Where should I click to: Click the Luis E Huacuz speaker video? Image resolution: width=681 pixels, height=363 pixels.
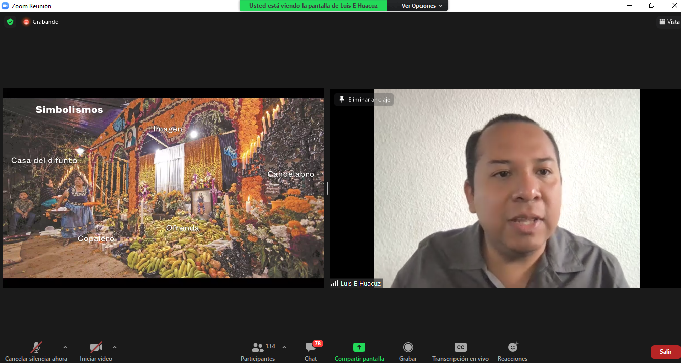[x=507, y=188]
